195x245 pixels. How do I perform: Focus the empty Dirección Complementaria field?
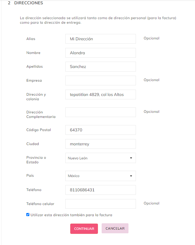pos(100,112)
